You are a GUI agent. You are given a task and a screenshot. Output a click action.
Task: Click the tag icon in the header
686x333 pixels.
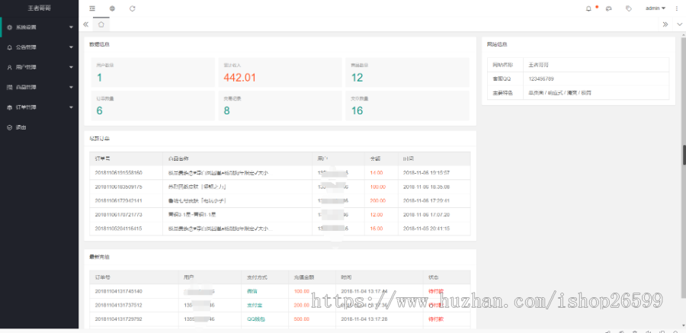629,8
